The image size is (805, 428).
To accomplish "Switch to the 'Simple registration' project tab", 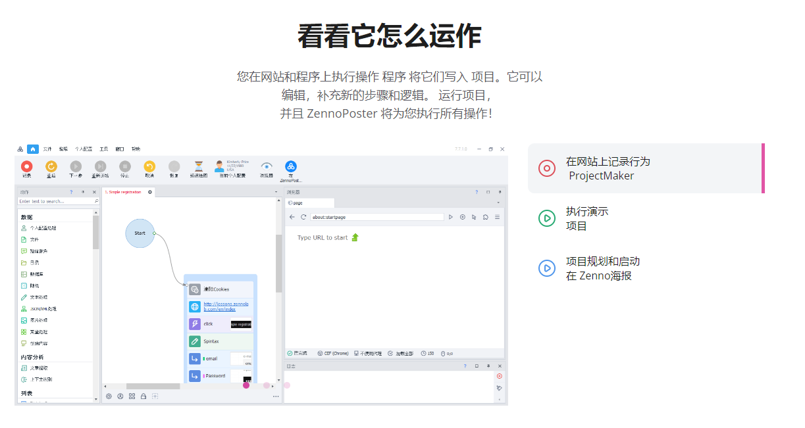I will (x=122, y=192).
